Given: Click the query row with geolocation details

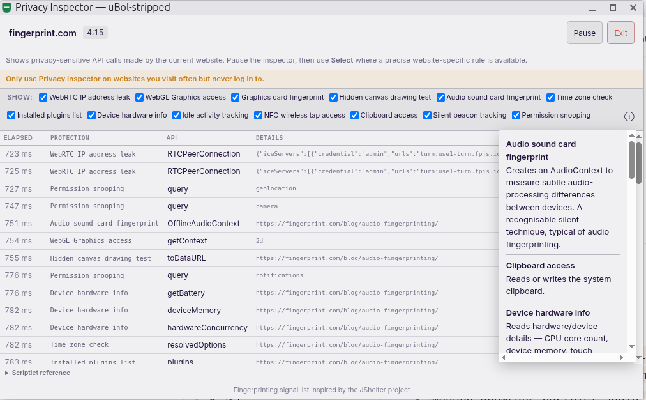Looking at the screenshot, I should [249, 189].
